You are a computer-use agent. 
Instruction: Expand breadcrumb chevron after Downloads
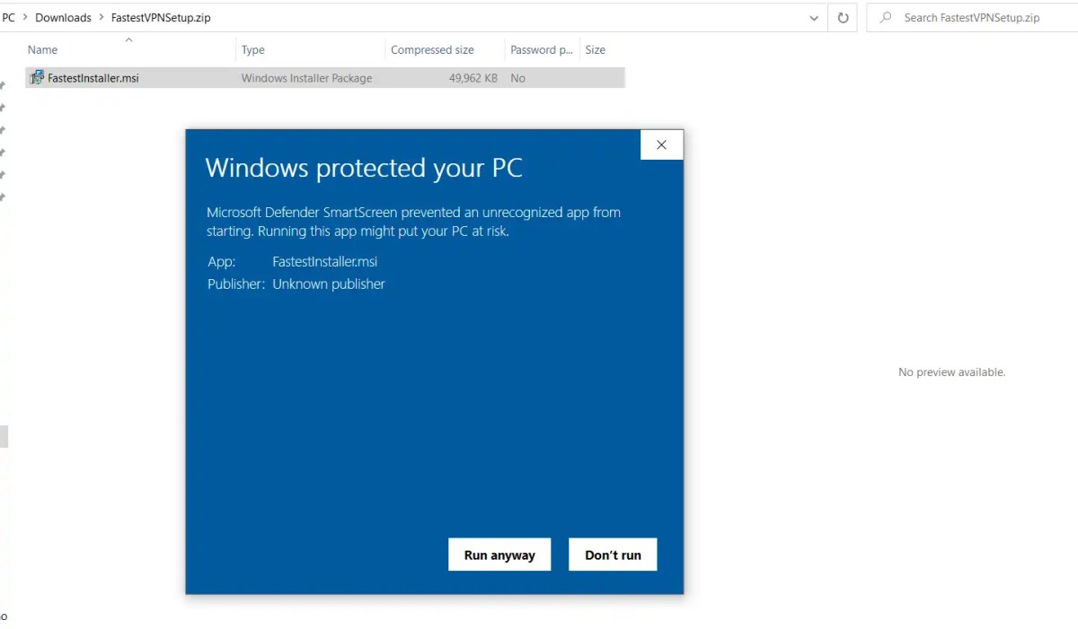[102, 17]
